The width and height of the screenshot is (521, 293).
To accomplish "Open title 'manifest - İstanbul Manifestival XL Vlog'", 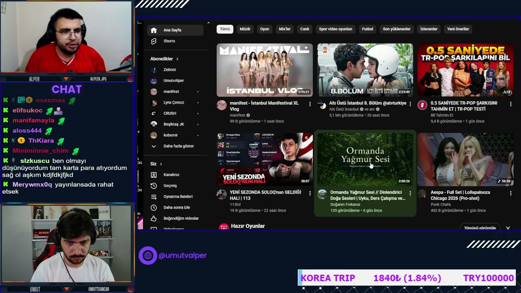I will tap(264, 106).
